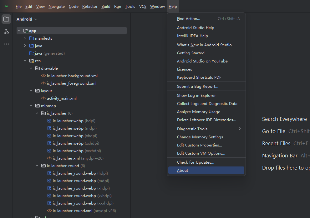Select Android Studio Help
This screenshot has width=310, height=218.
point(206,28)
